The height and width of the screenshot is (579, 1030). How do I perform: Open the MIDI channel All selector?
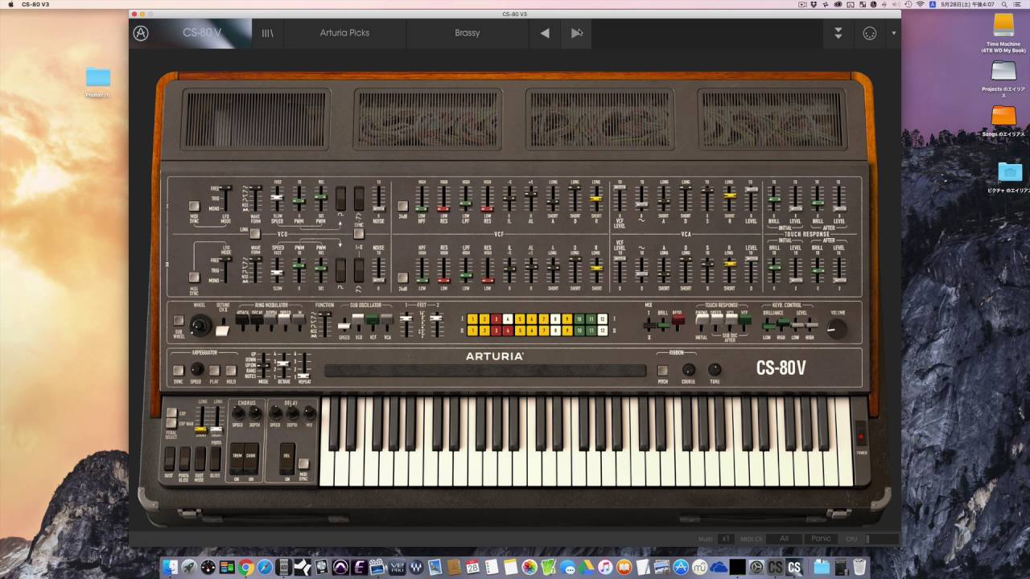784,539
